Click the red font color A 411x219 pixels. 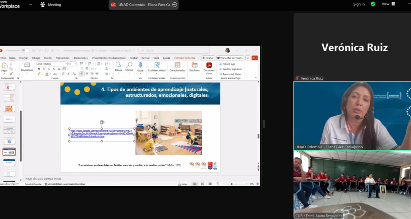pos(47,74)
